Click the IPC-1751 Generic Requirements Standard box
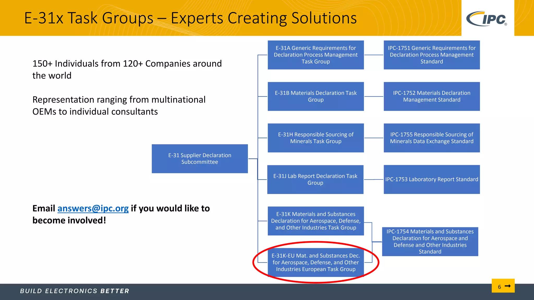 tap(432, 55)
